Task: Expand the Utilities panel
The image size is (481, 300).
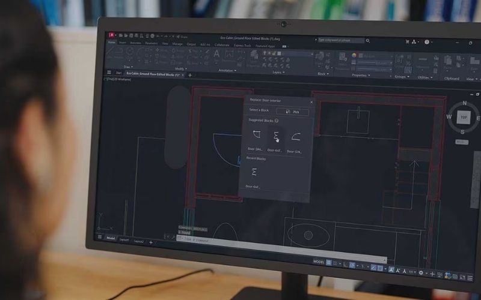Action: [x=425, y=77]
